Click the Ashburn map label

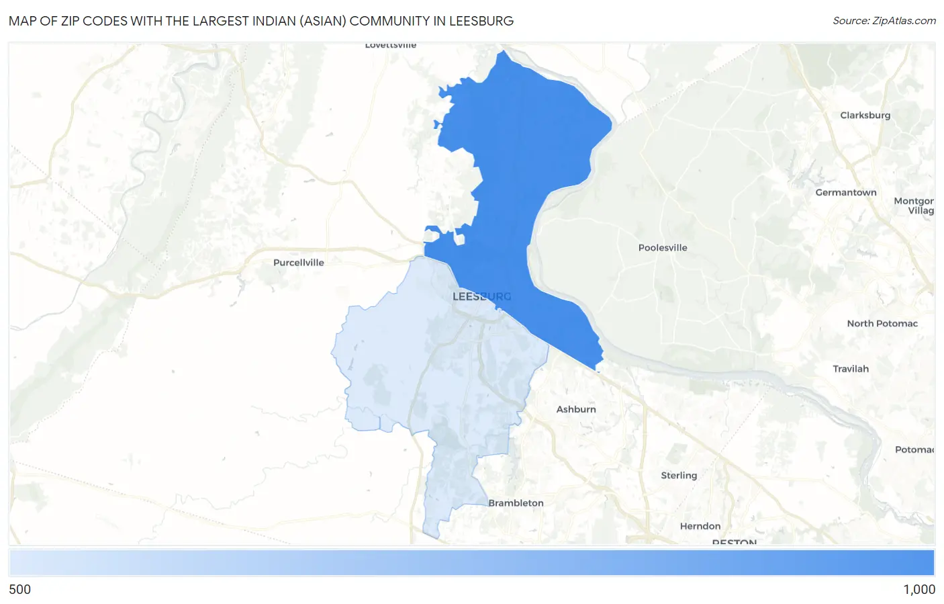576,409
